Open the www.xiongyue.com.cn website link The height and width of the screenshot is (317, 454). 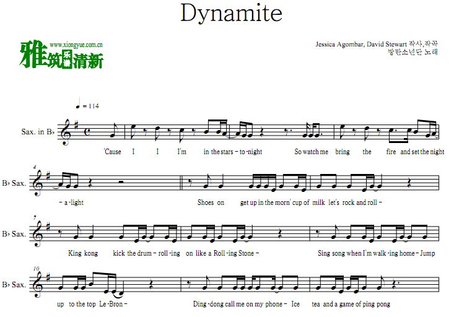pos(76,45)
